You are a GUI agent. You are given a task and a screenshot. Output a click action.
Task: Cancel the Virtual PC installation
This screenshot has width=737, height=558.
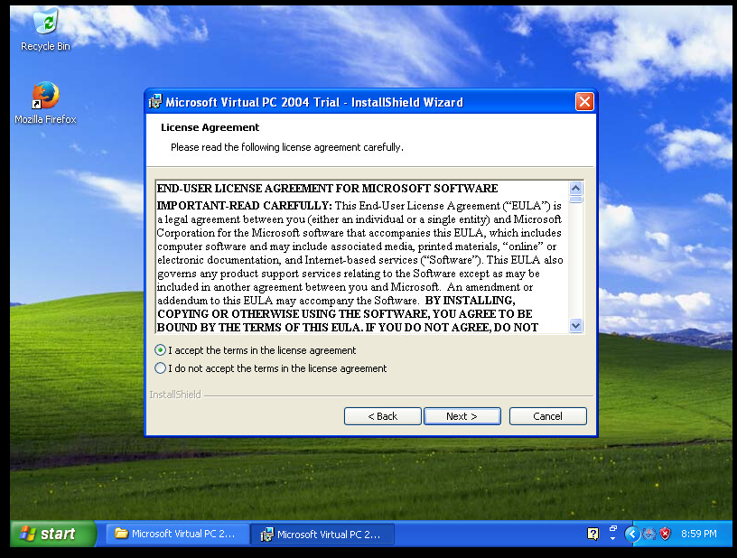pyautogui.click(x=547, y=416)
